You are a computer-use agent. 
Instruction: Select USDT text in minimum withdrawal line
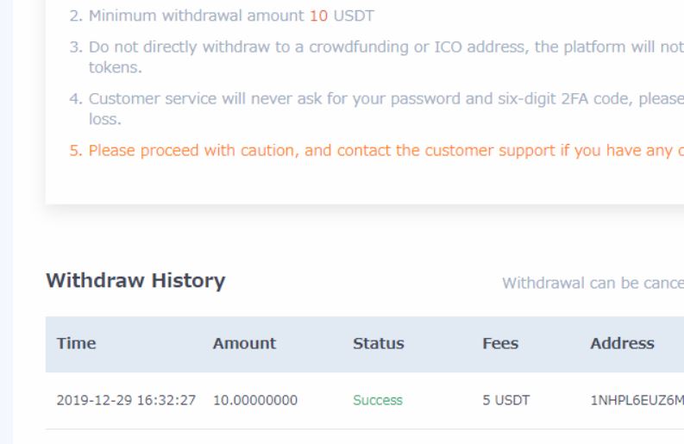354,16
